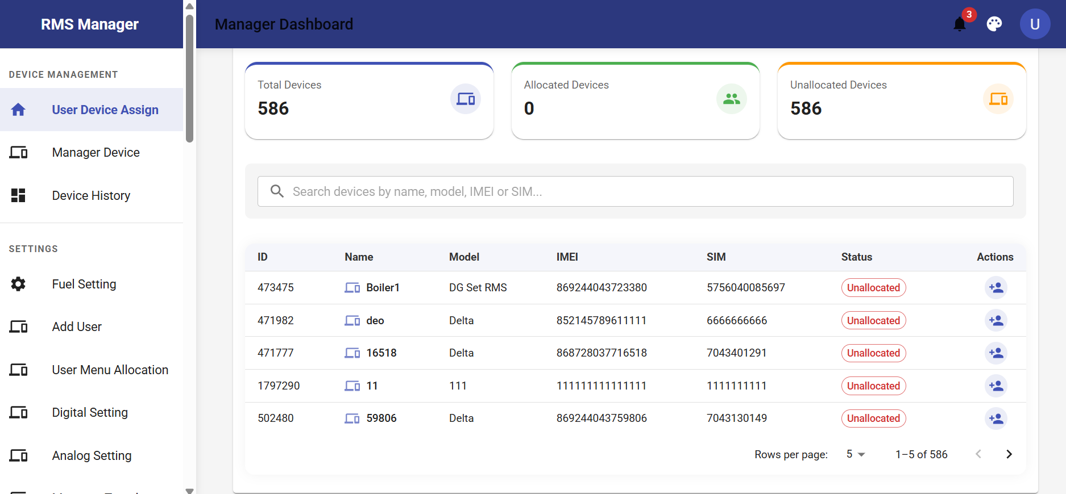The image size is (1066, 494).
Task: Click the device icon next to Boiler1
Action: [352, 288]
